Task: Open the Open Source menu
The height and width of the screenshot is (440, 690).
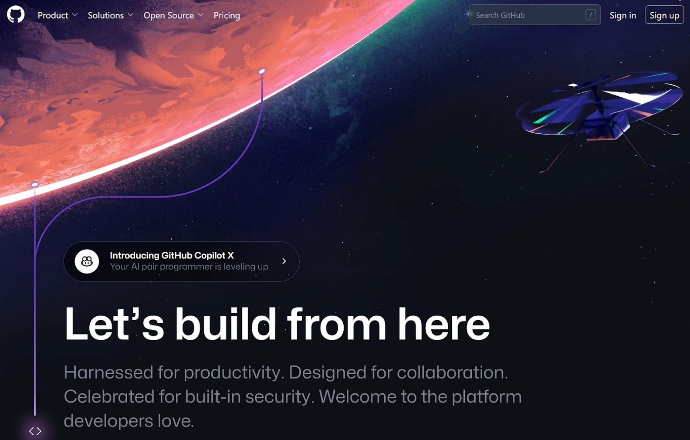Action: coord(173,15)
